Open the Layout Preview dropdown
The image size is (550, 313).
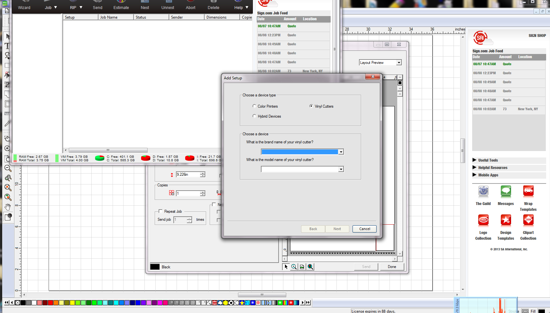399,63
